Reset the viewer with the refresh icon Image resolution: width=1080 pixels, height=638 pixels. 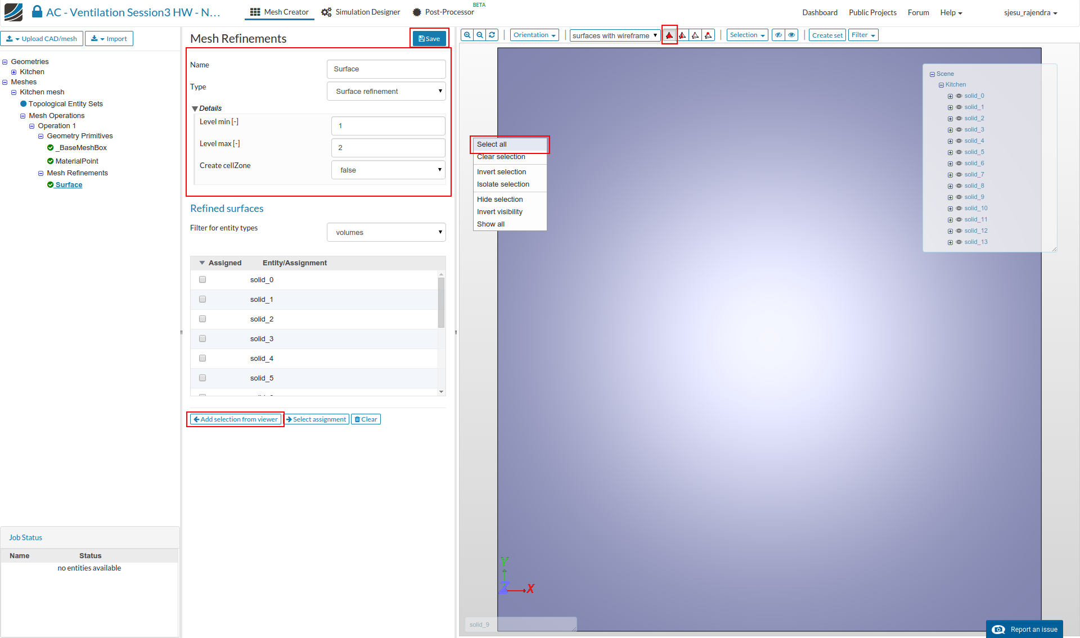pos(492,35)
